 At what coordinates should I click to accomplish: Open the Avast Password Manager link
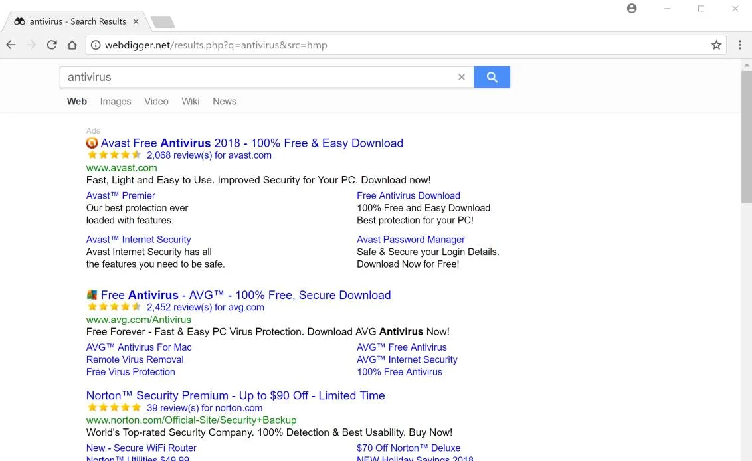(411, 239)
